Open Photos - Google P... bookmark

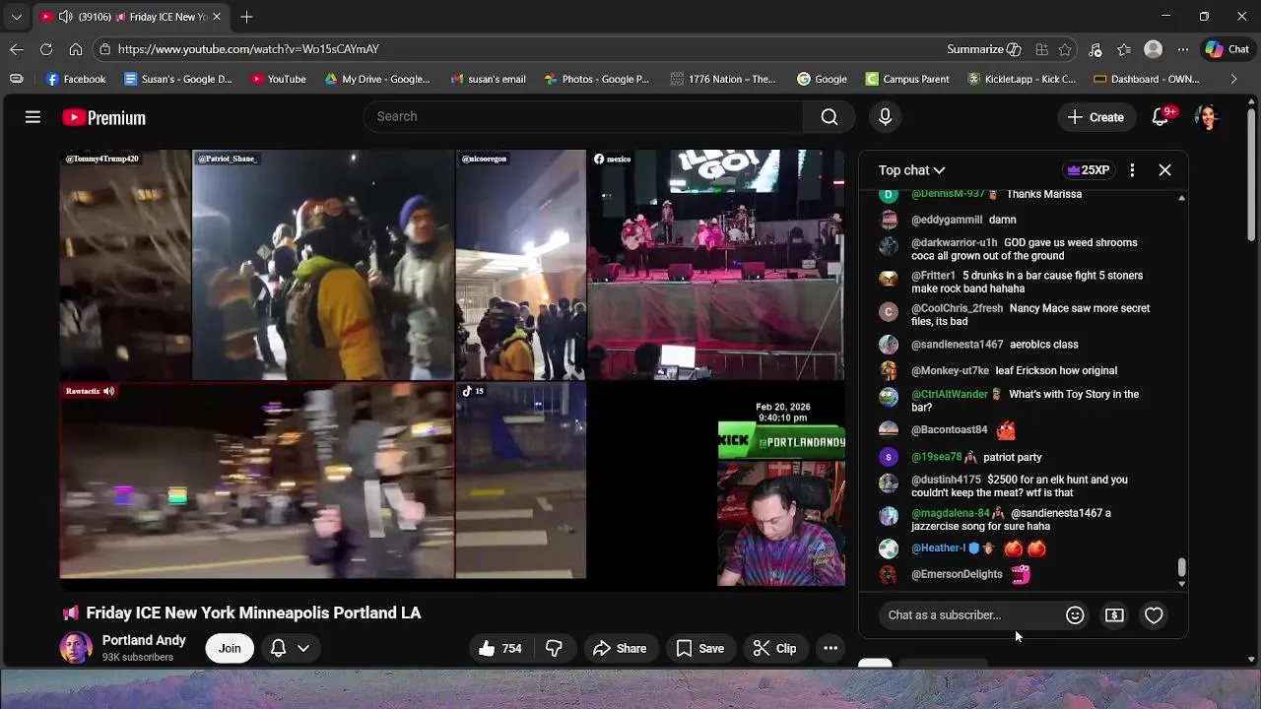[x=596, y=79]
